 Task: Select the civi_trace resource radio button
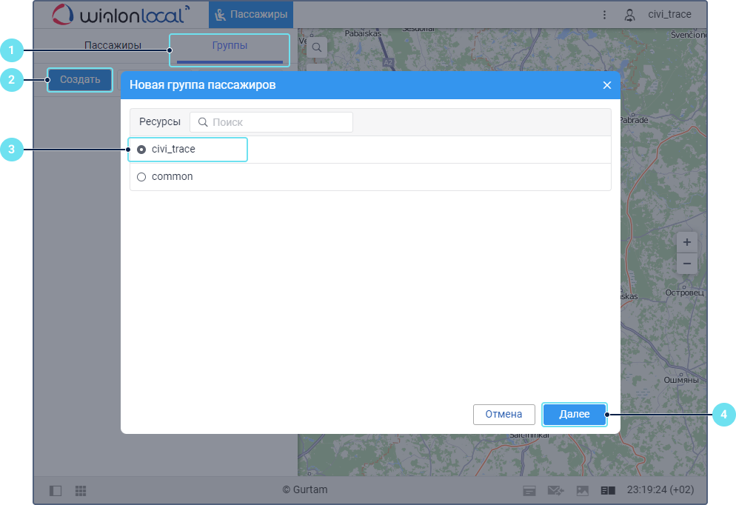pos(141,150)
